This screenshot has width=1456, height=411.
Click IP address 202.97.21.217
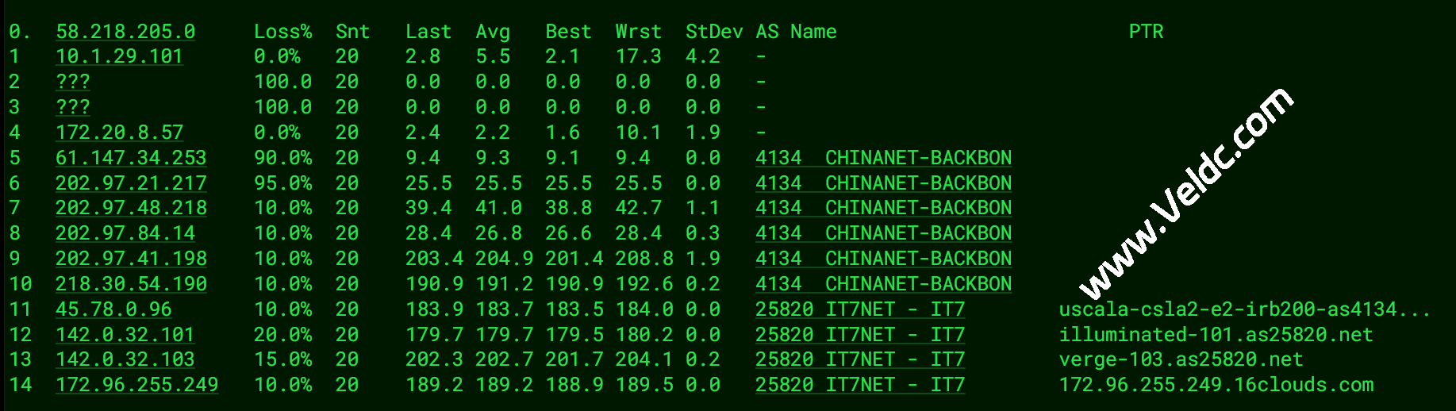click(130, 183)
